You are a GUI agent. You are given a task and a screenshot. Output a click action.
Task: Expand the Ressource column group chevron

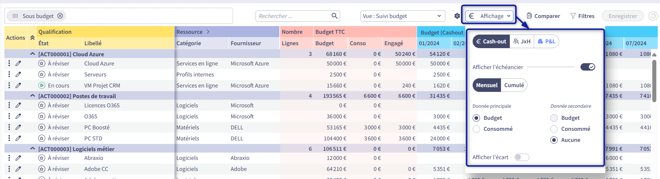(x=208, y=32)
